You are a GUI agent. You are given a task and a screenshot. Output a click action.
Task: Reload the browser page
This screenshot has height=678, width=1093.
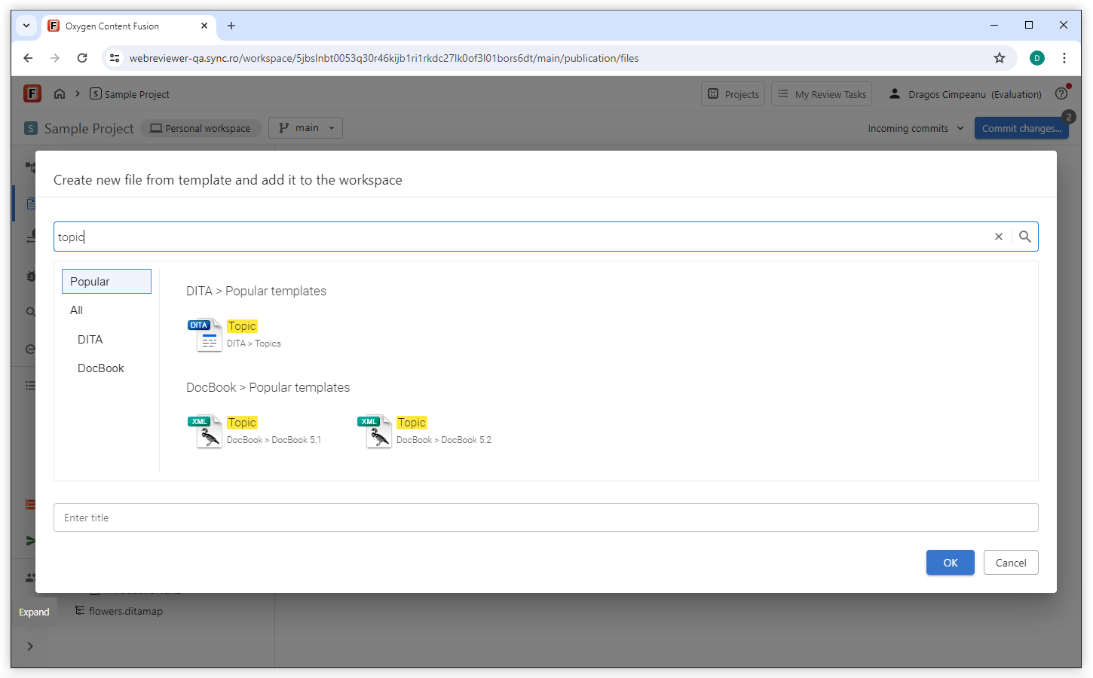(82, 58)
